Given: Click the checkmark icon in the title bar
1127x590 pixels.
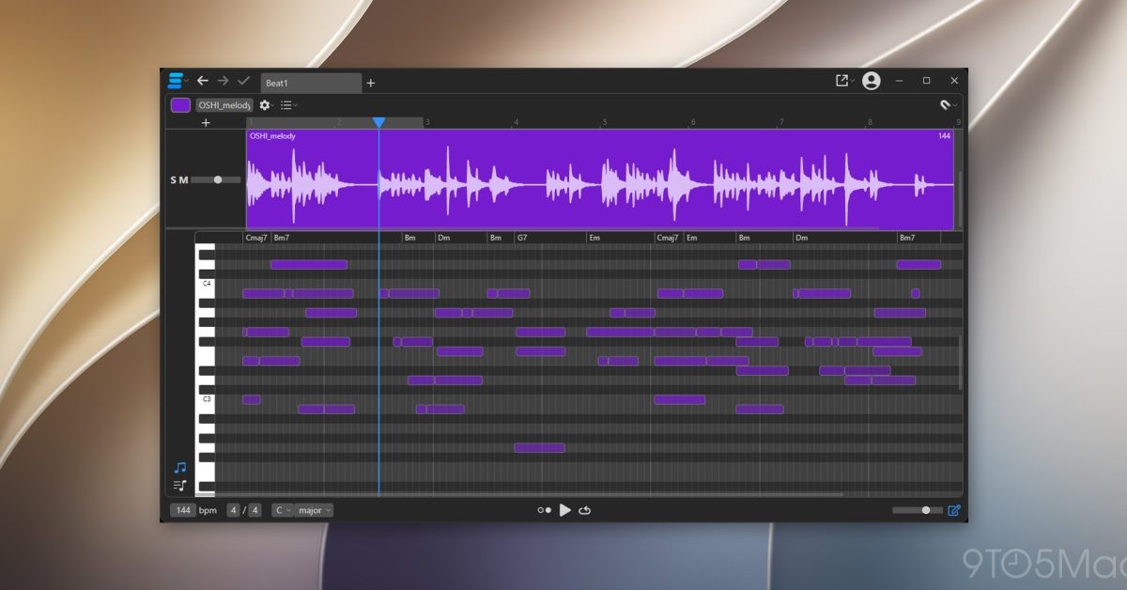Looking at the screenshot, I should click(243, 81).
